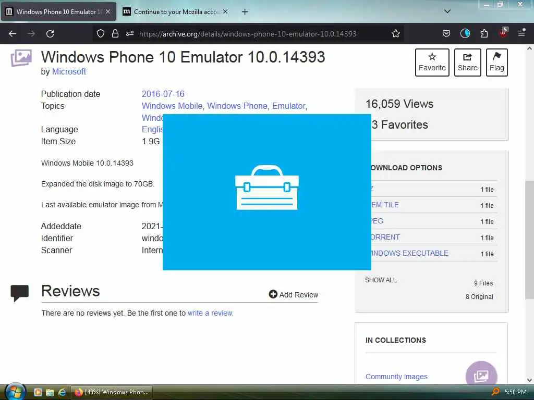This screenshot has width=534, height=400.
Task: Click the page vertical scrollbar thumb
Action: [529, 240]
